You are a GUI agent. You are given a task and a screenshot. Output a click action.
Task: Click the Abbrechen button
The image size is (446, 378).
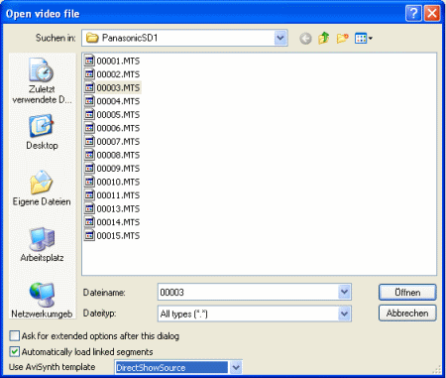point(407,314)
